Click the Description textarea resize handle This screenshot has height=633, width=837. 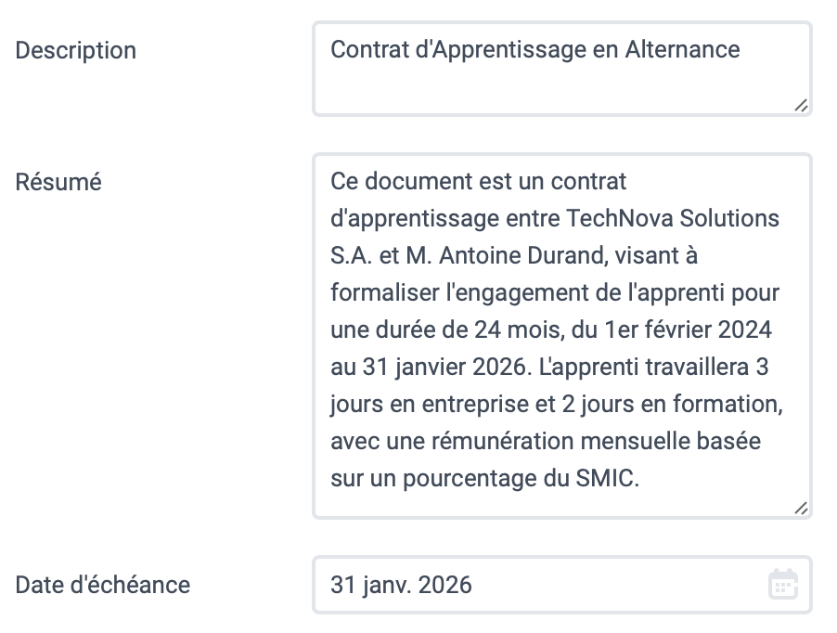click(801, 106)
